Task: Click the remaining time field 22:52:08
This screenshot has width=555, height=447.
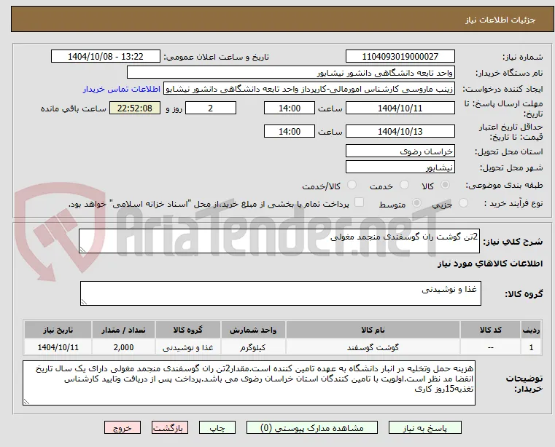Action: tap(135, 108)
